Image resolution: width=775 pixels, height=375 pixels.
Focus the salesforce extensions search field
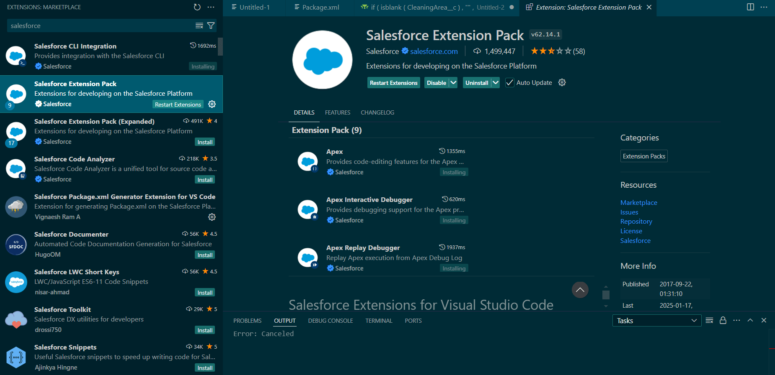(101, 26)
